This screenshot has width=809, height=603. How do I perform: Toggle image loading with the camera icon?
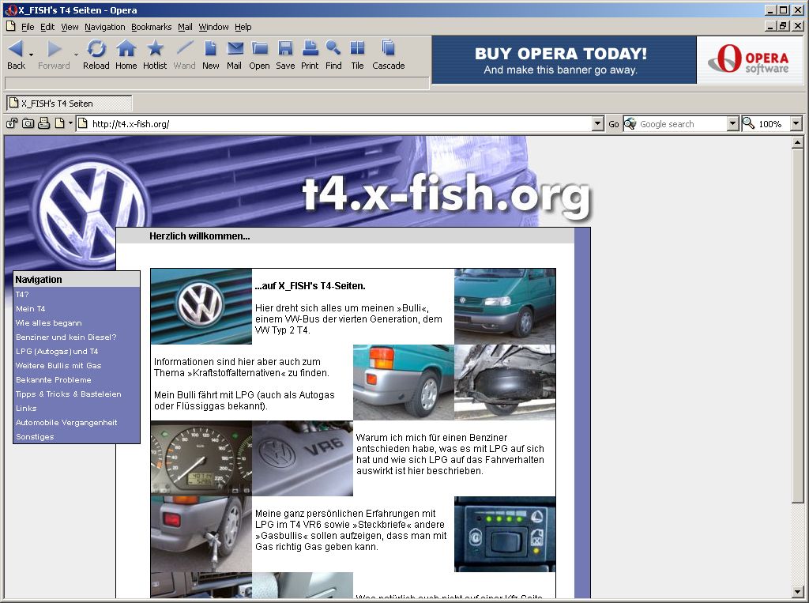28,123
